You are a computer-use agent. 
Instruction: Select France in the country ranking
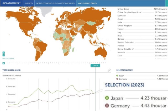point(142,29)
